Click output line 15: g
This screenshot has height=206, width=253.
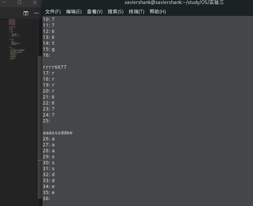click(48, 49)
